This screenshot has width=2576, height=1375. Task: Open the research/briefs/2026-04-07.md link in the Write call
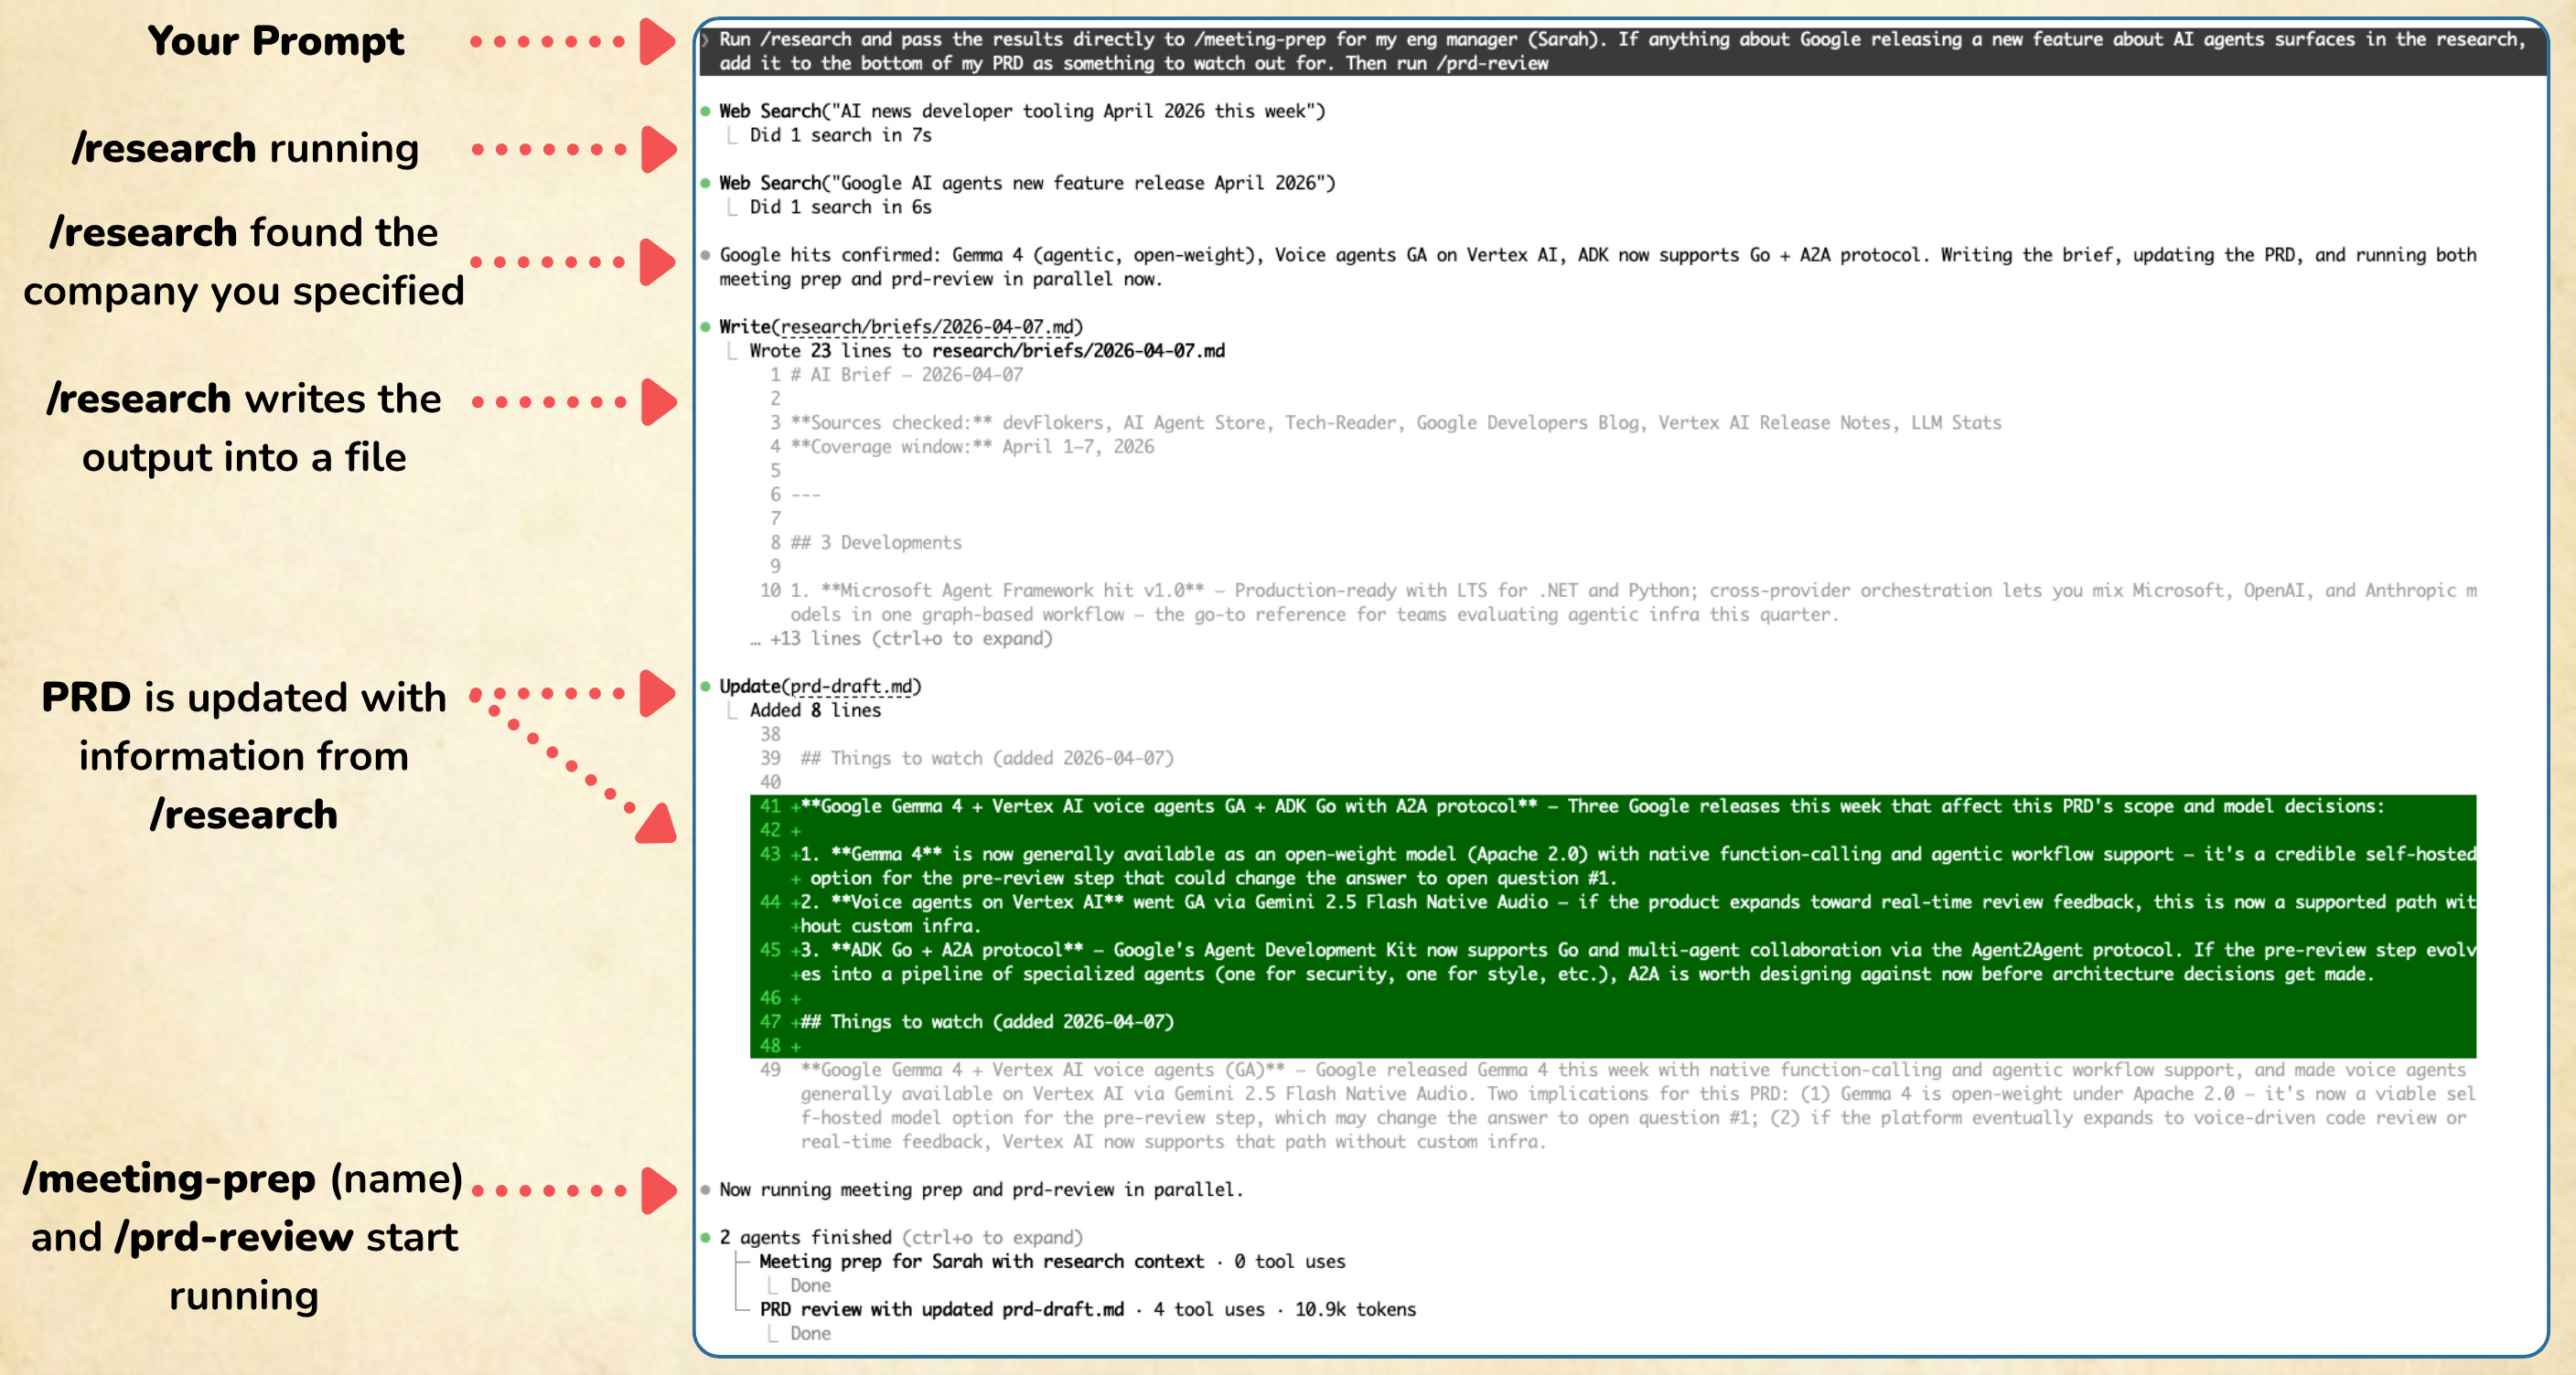point(927,326)
